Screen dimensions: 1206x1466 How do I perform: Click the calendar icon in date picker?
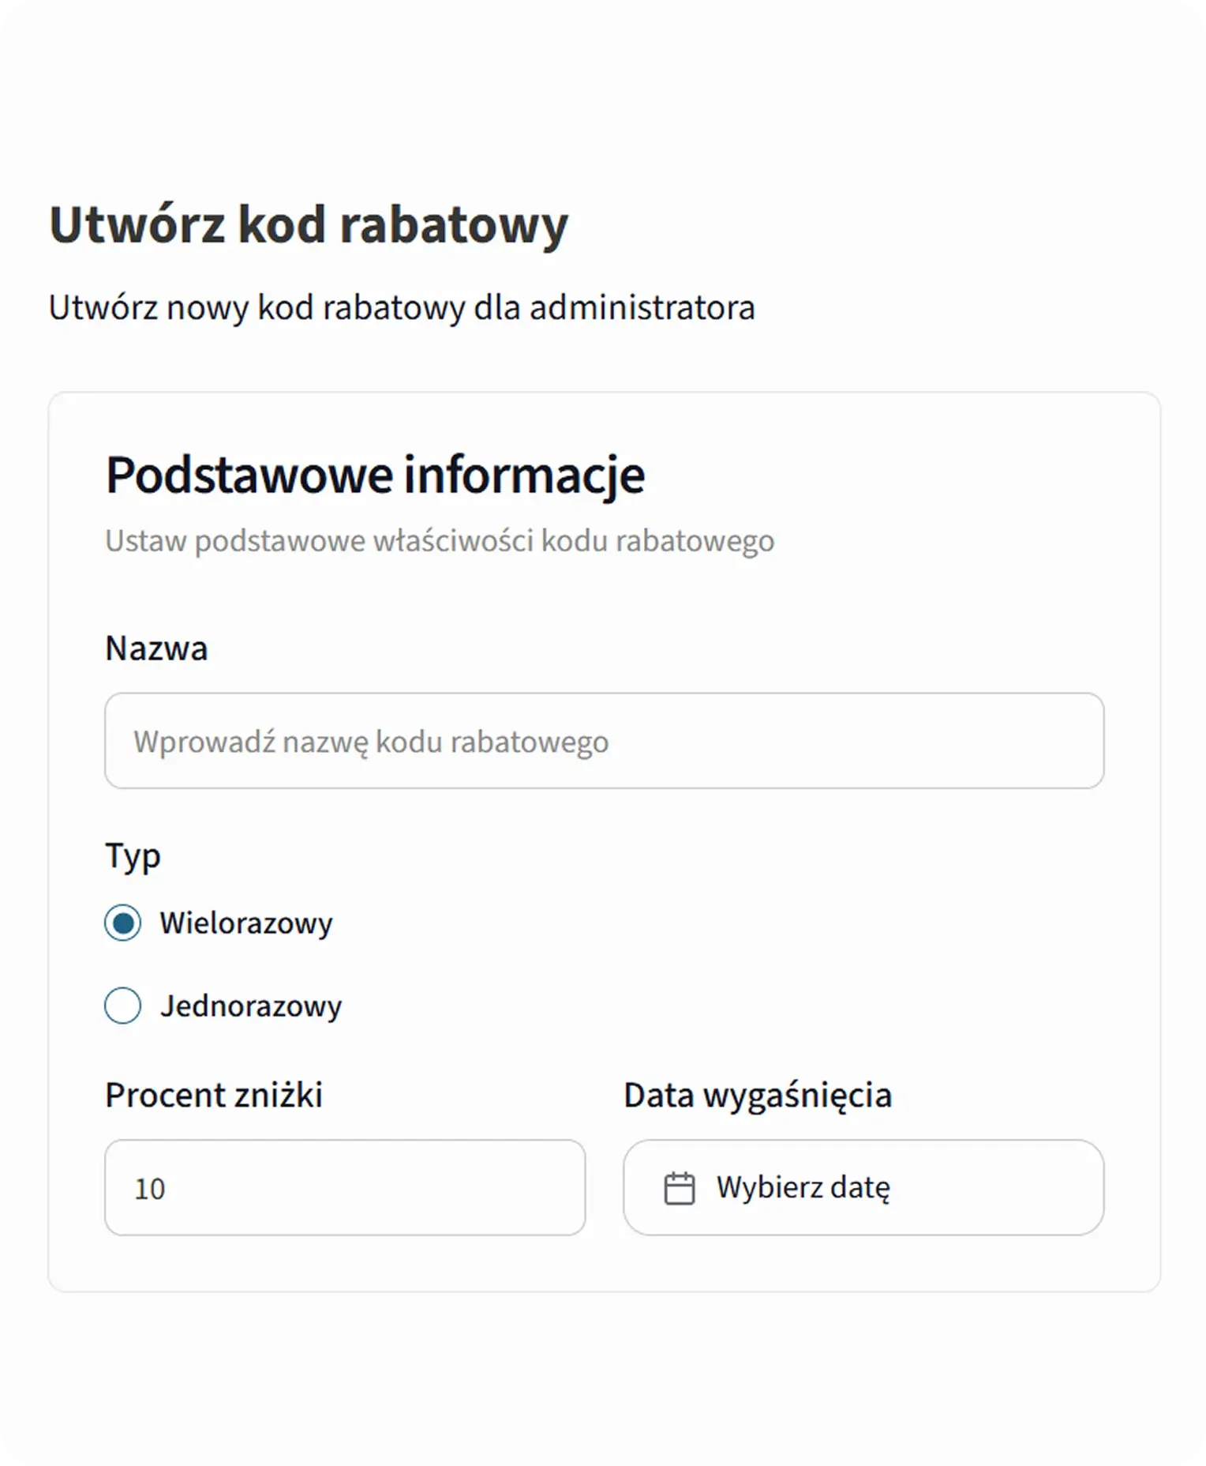point(679,1188)
